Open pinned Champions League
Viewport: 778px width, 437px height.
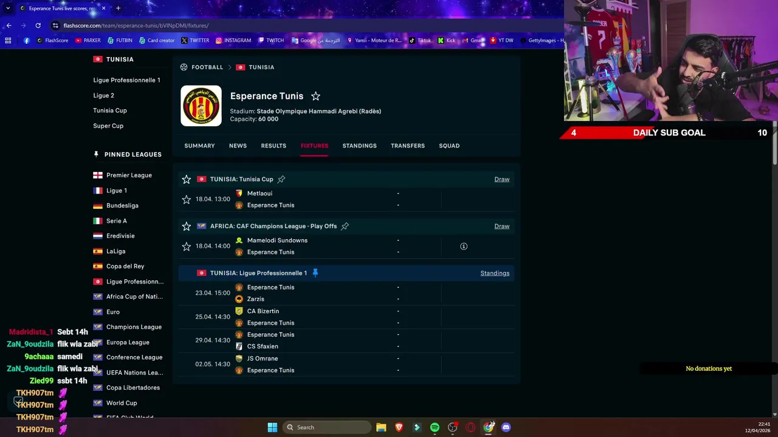[x=134, y=327]
